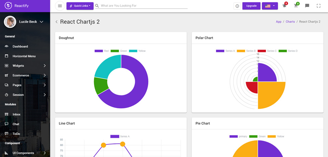Click the React Chartjs 2 page title

tap(80, 22)
